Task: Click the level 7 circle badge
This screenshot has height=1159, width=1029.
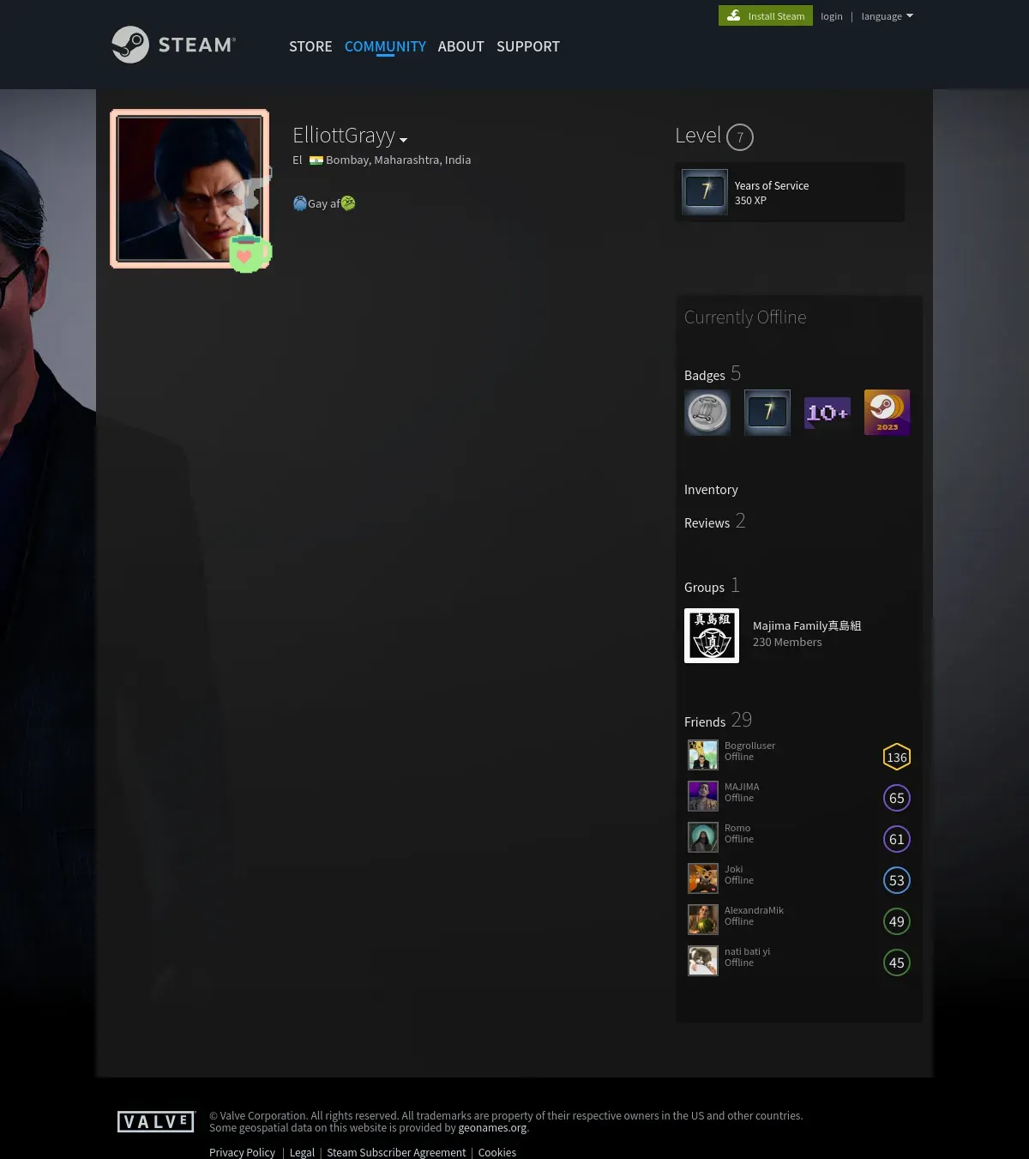Action: (x=740, y=137)
